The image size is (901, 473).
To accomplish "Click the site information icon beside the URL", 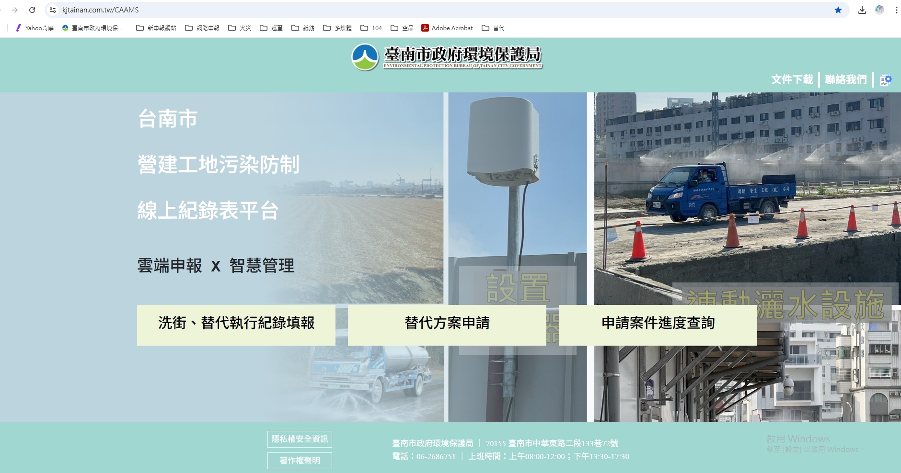I will click(x=53, y=10).
